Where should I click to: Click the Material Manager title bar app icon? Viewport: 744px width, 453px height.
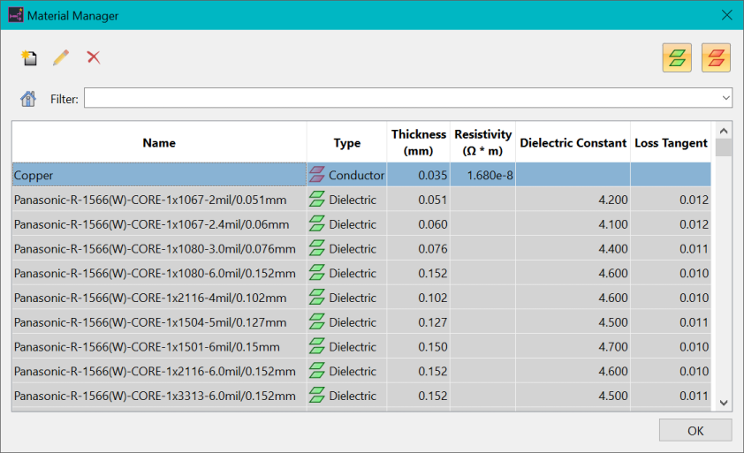tap(16, 15)
